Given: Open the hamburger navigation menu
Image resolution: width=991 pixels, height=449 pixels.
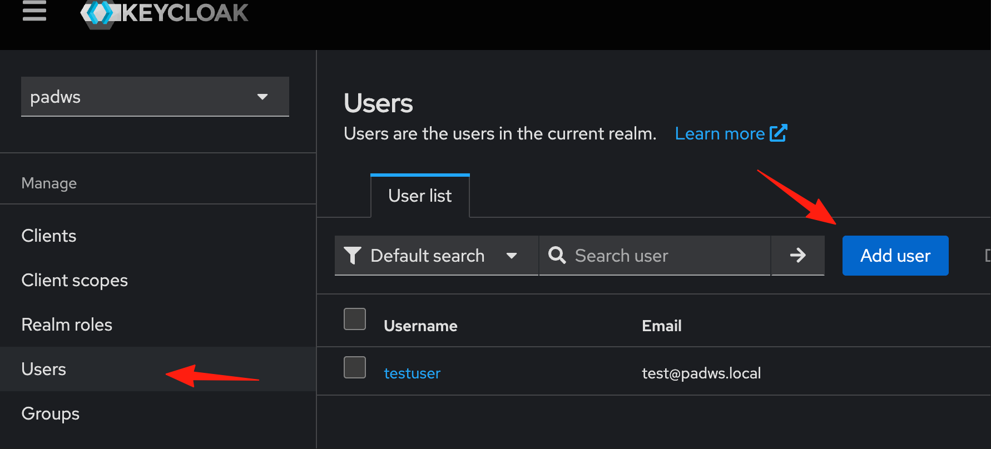Looking at the screenshot, I should [x=34, y=11].
